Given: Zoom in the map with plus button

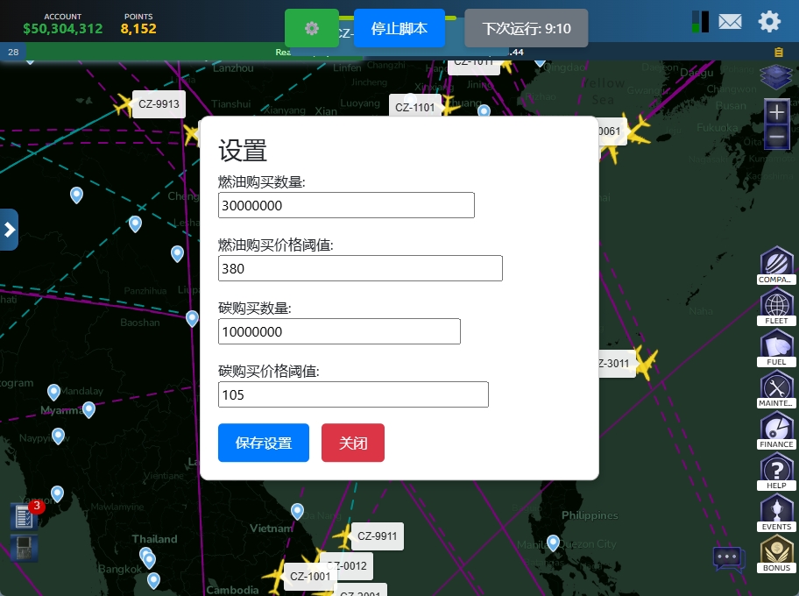Looking at the screenshot, I should pos(776,111).
